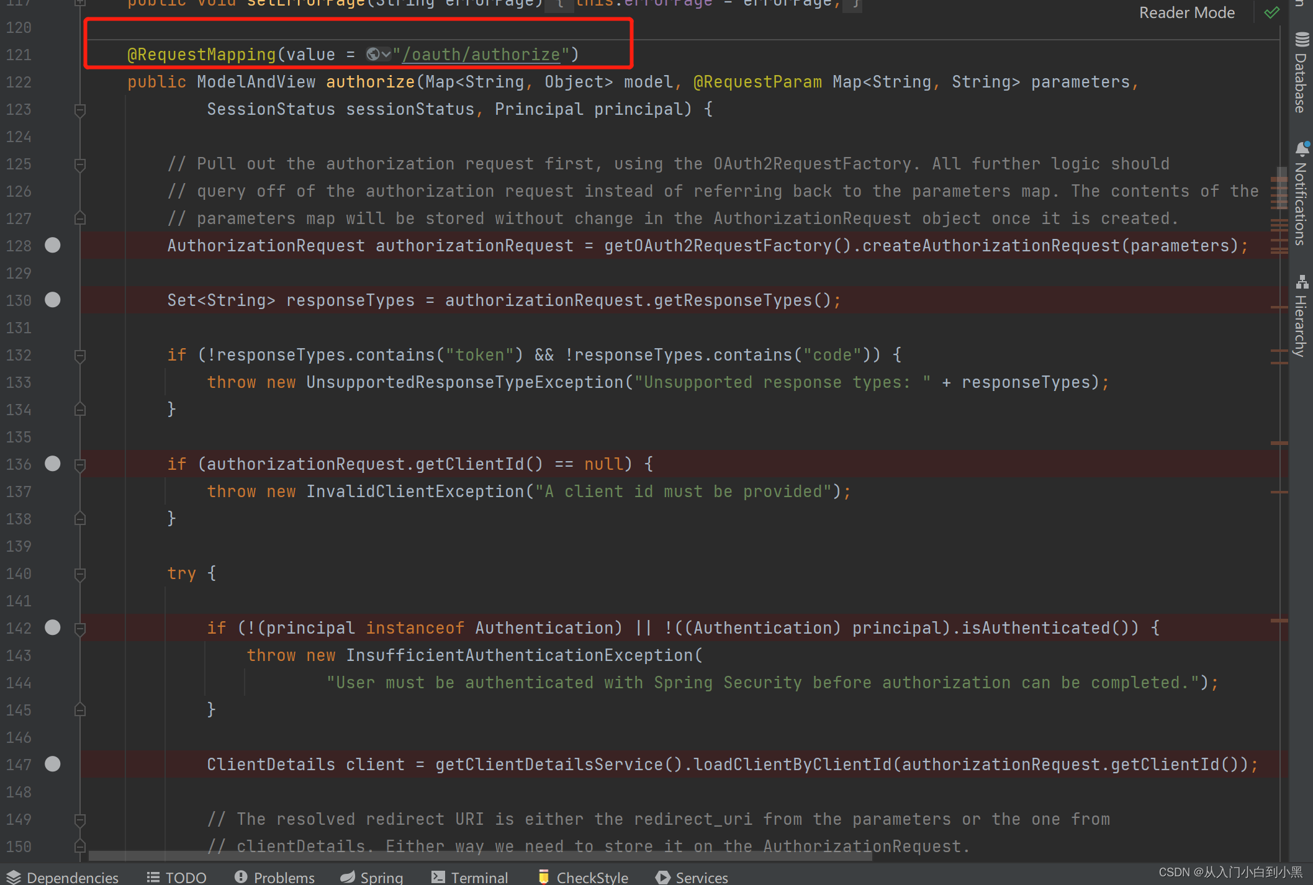The width and height of the screenshot is (1313, 885).
Task: Open the Spring tool window
Action: click(372, 877)
